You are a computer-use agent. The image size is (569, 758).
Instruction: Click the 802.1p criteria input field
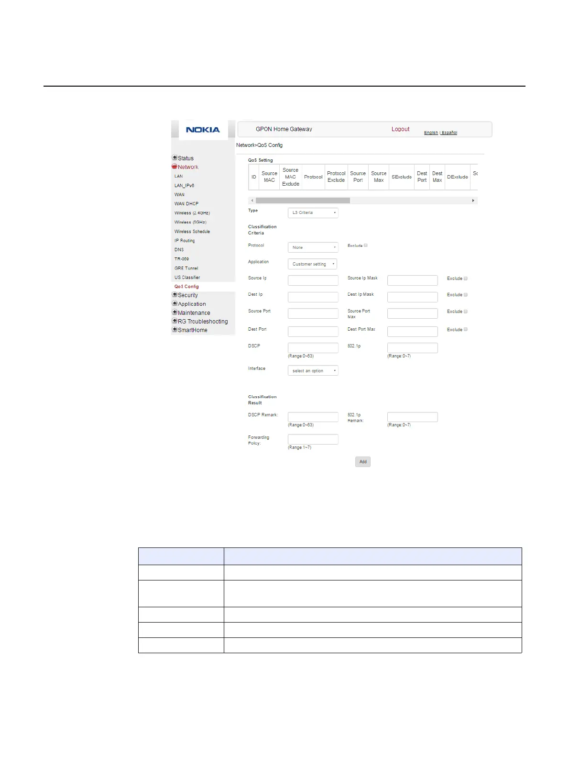click(x=413, y=348)
